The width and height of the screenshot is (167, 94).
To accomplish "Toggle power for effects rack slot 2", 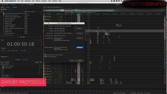I will point(3,68).
